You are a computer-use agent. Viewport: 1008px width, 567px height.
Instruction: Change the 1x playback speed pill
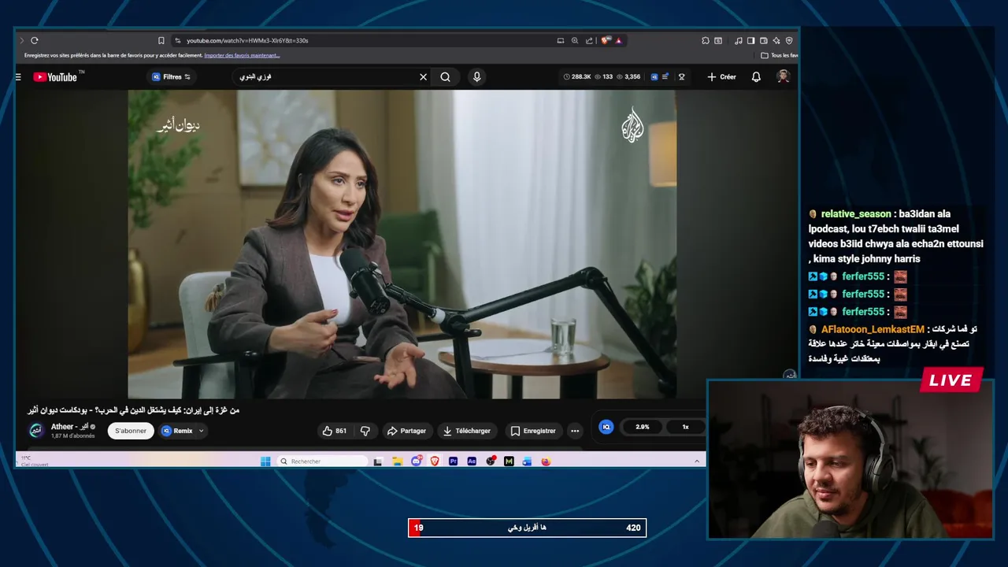pyautogui.click(x=685, y=427)
